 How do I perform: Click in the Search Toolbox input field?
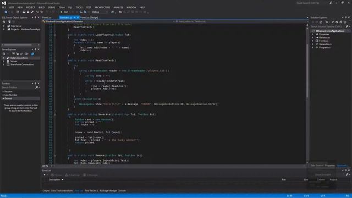point(18,87)
